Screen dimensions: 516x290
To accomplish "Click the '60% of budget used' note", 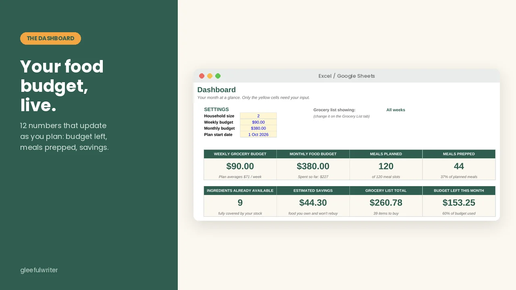I will 459,213.
